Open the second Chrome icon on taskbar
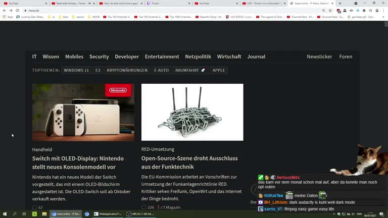The image size is (388, 218). tap(87, 214)
